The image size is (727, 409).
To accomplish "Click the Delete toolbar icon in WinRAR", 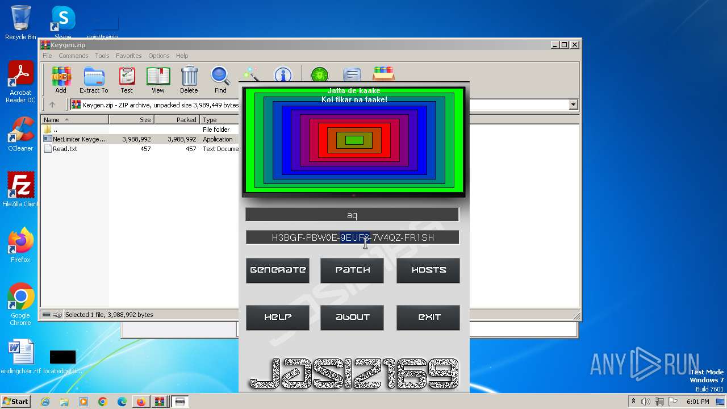I will click(189, 80).
